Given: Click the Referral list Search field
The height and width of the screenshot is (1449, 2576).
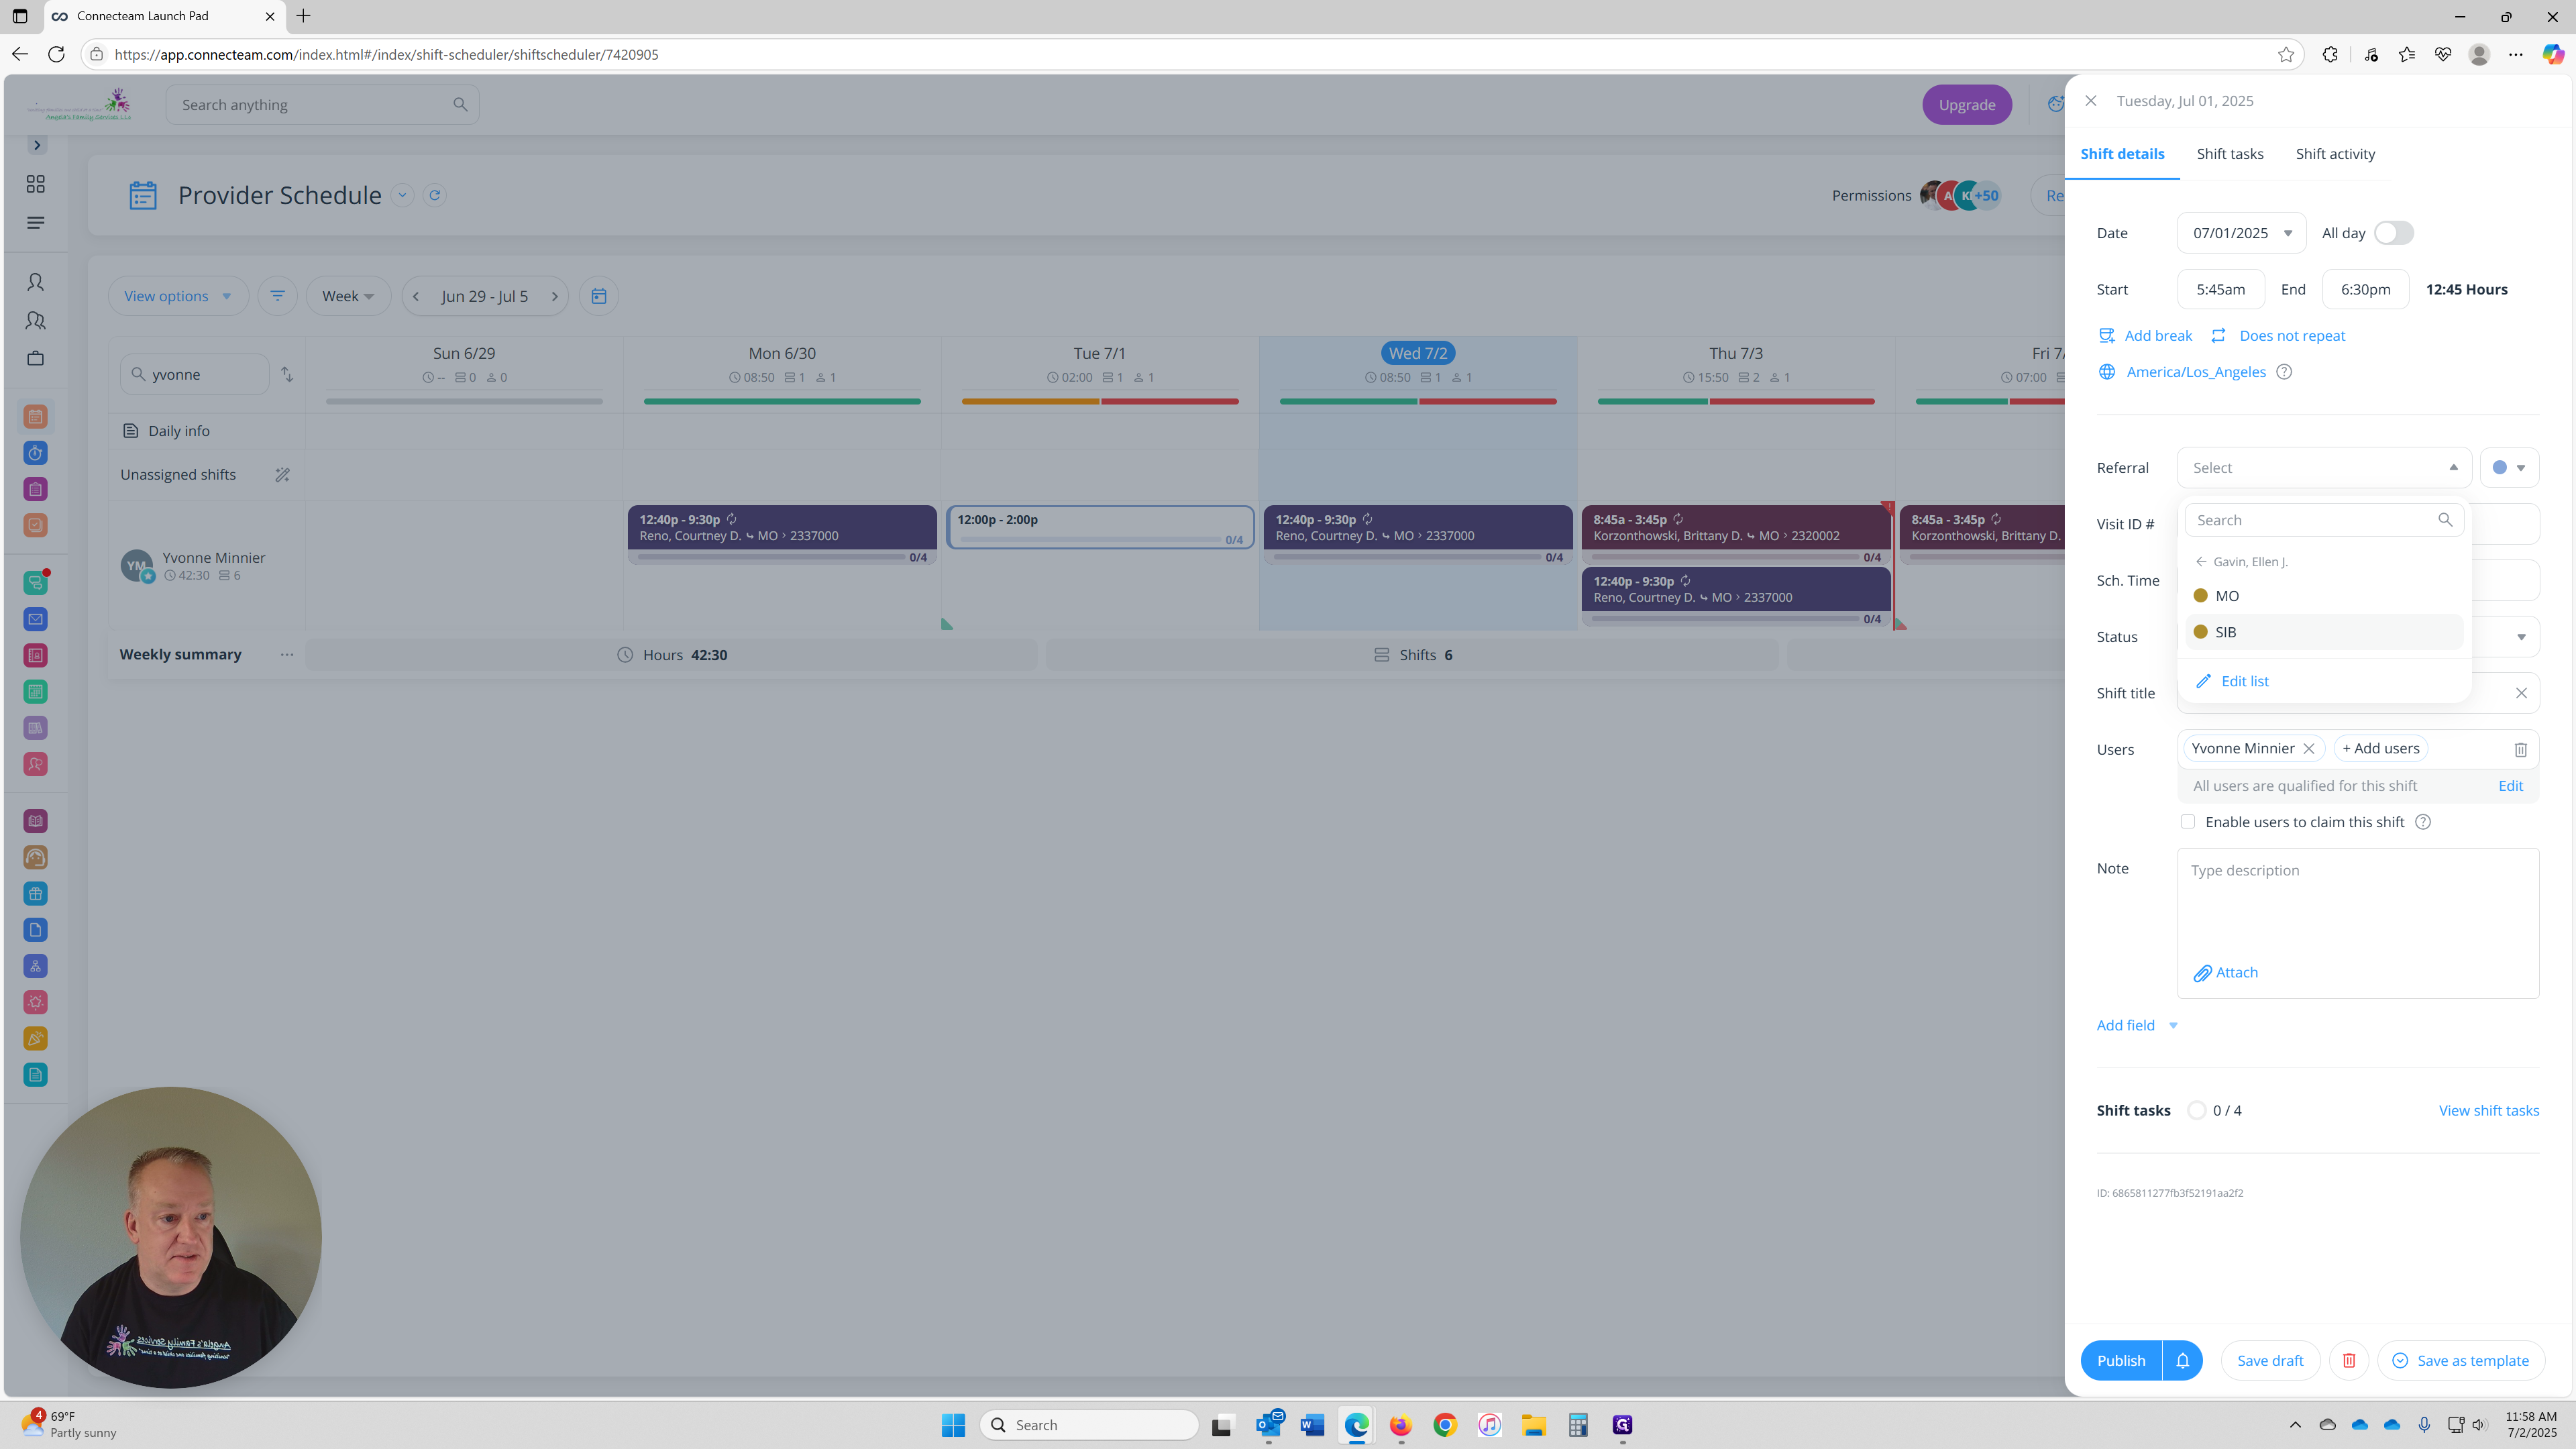Looking at the screenshot, I should click(x=2324, y=520).
